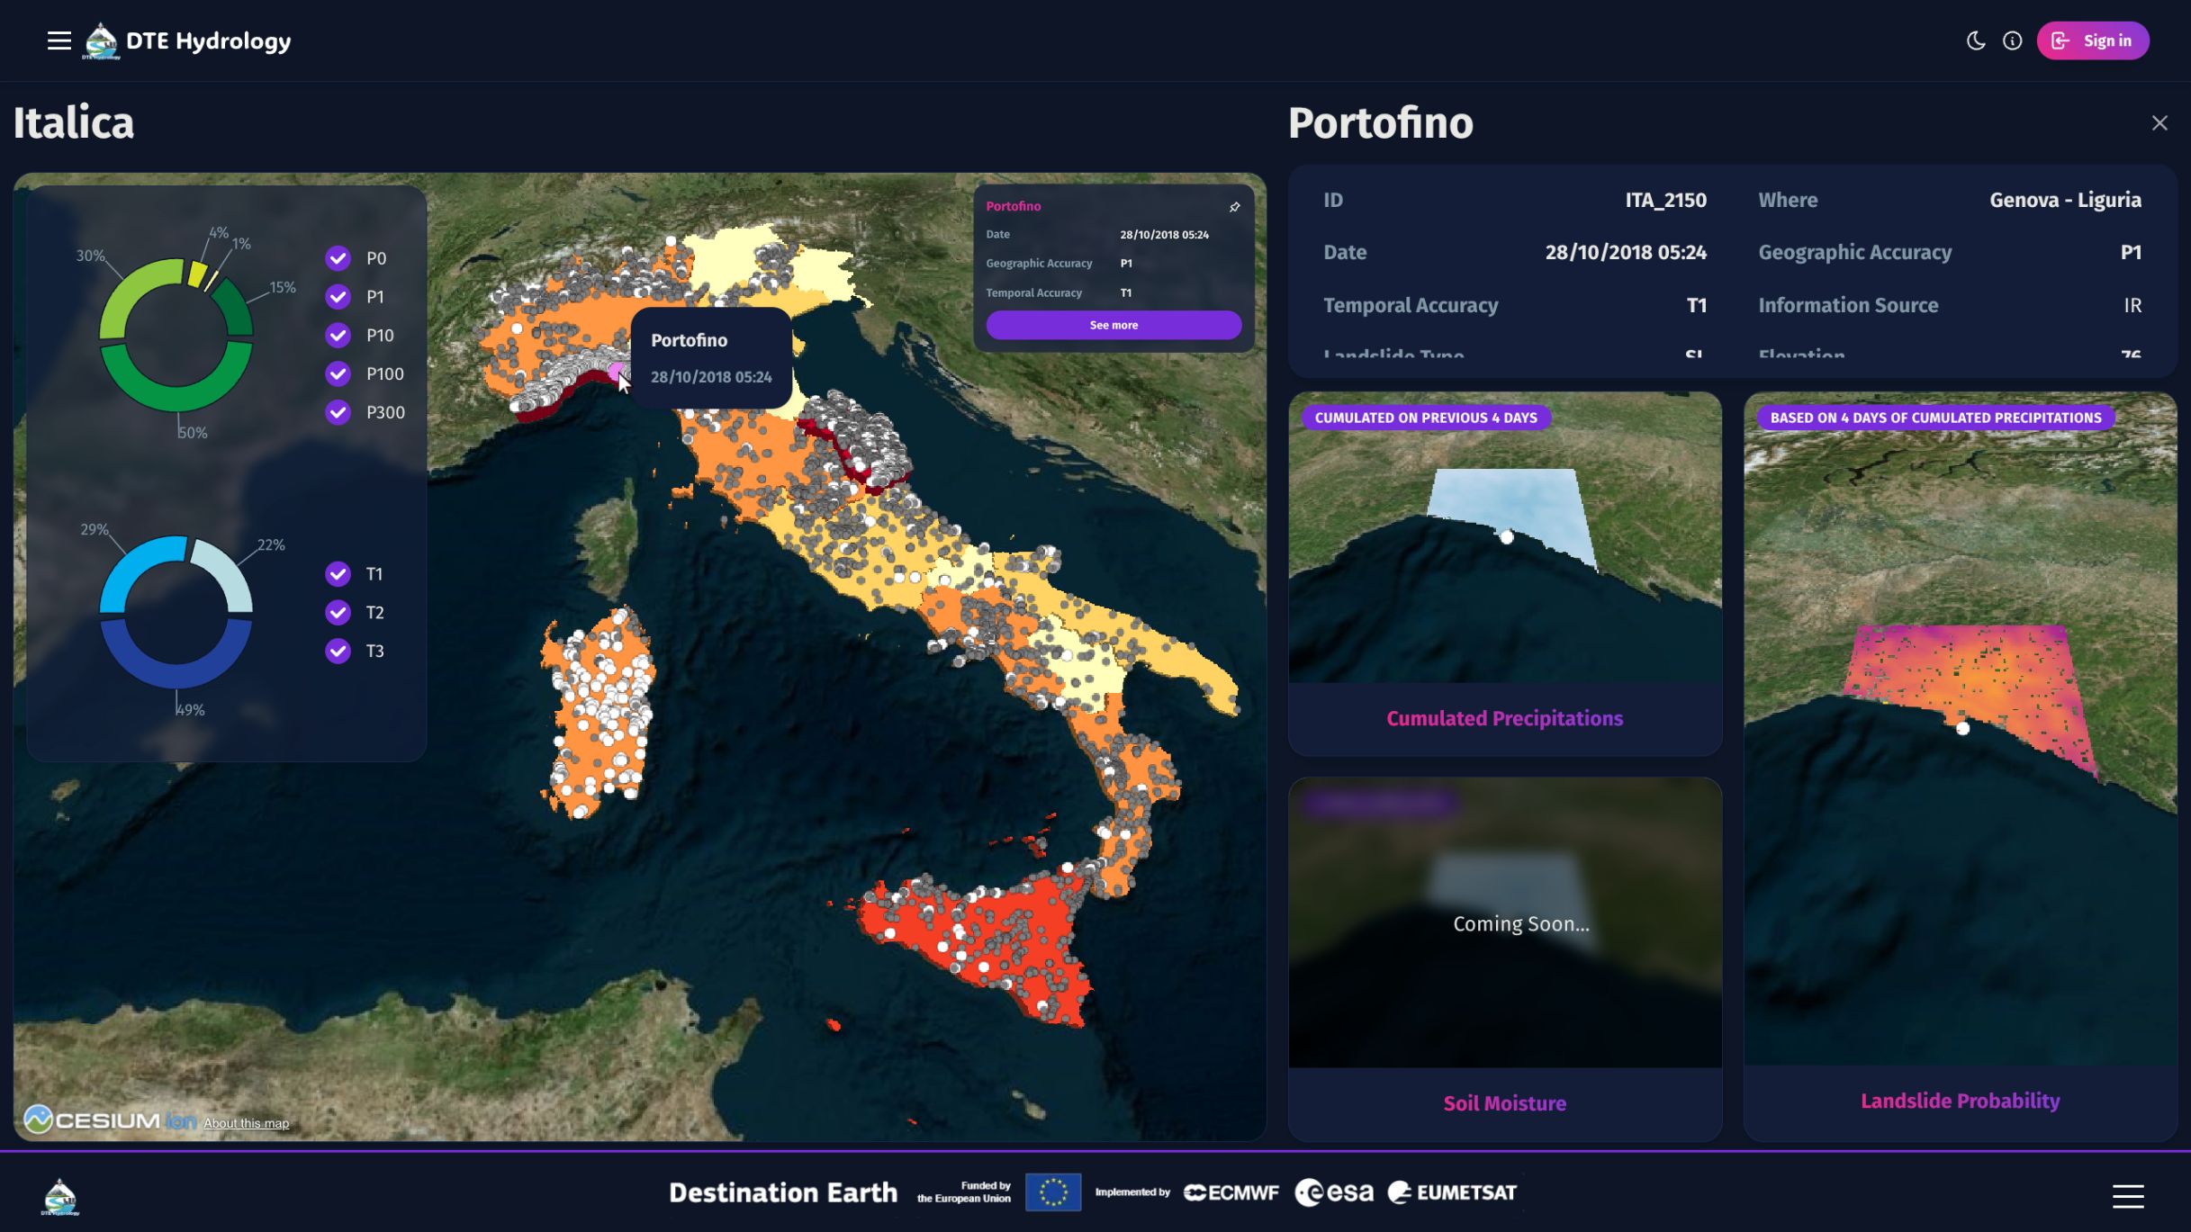Uncheck the P300 filter
Screen dimensions: 2191x1232
coord(338,412)
